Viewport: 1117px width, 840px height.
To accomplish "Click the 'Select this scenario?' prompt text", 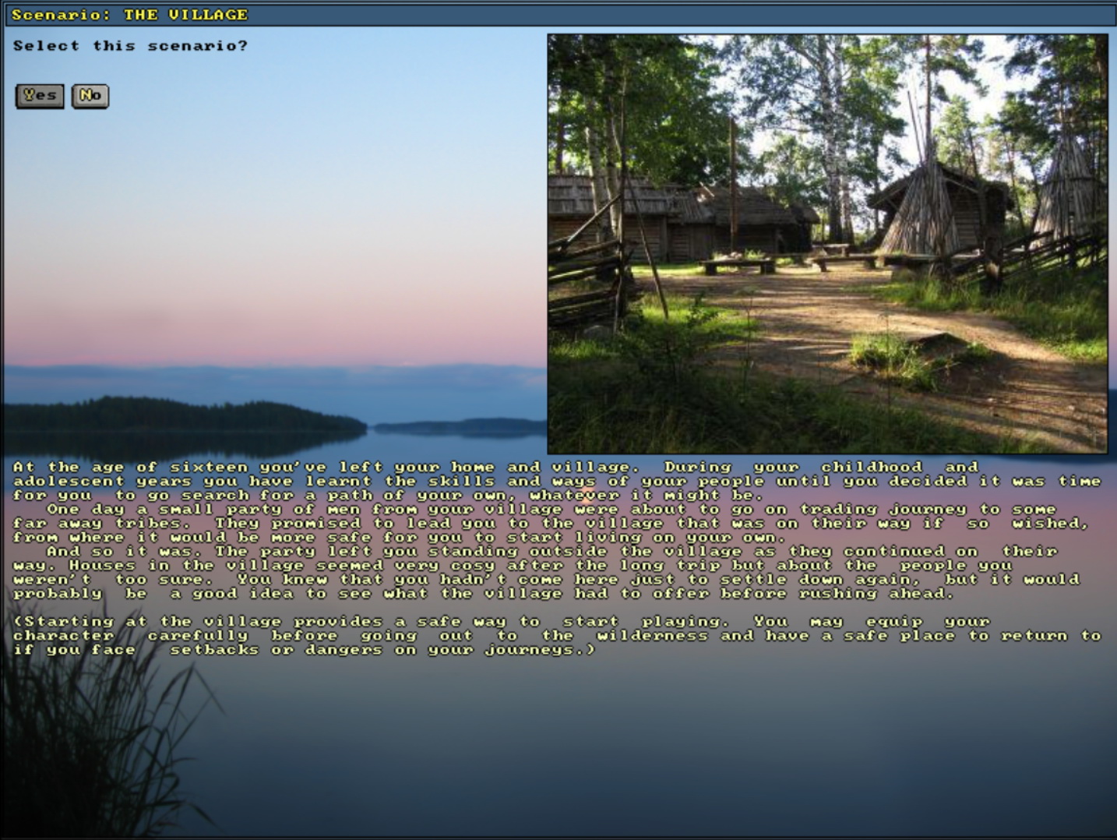I will point(130,46).
